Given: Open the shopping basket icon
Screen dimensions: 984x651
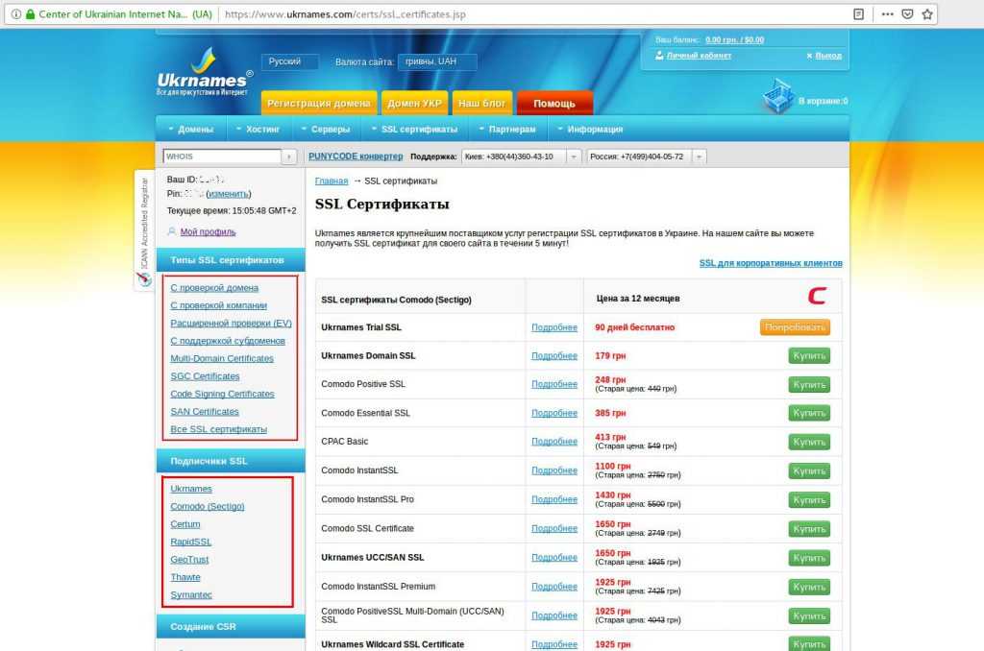Looking at the screenshot, I should tap(778, 96).
